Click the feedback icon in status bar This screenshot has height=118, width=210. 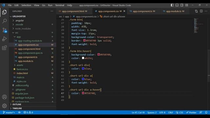[x=200, y=112]
